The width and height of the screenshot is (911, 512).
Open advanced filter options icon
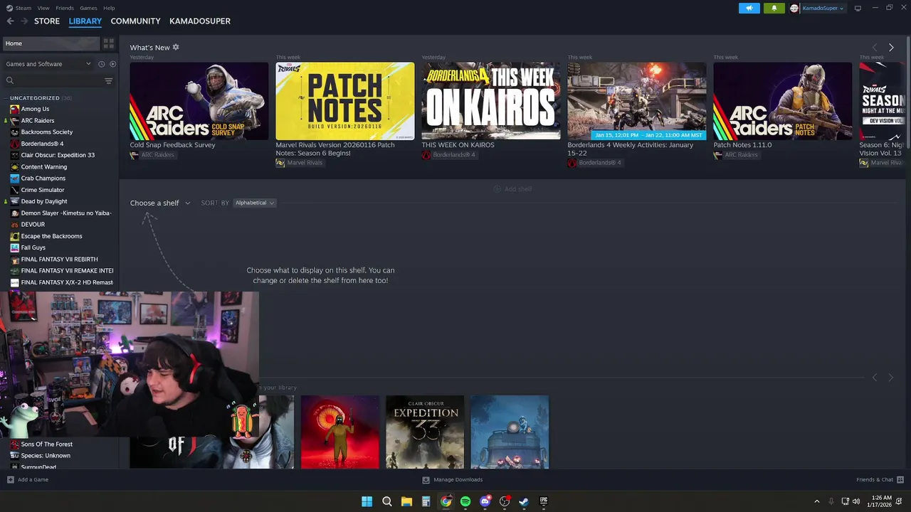coord(109,81)
